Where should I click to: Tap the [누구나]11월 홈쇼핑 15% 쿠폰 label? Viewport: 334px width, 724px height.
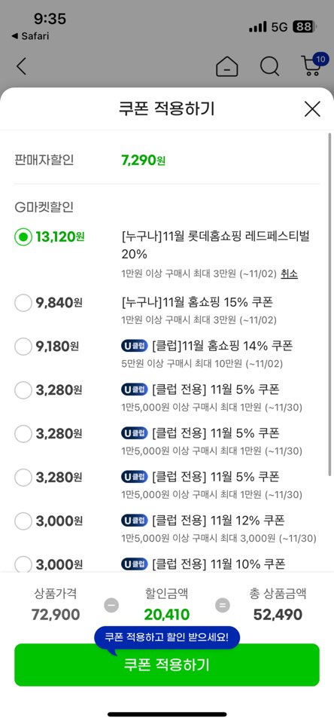pyautogui.click(x=197, y=302)
